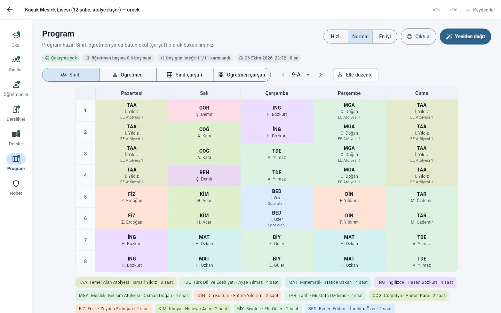Screen dimensions: 501x313
Task: Select the KİM cell on Salı hour 6
Action: point(204,218)
